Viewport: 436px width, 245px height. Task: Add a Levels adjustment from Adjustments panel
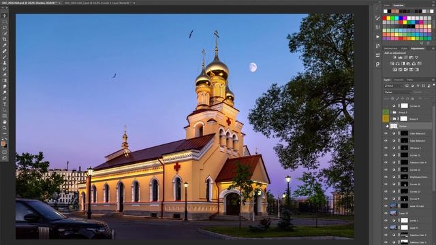click(x=400, y=57)
